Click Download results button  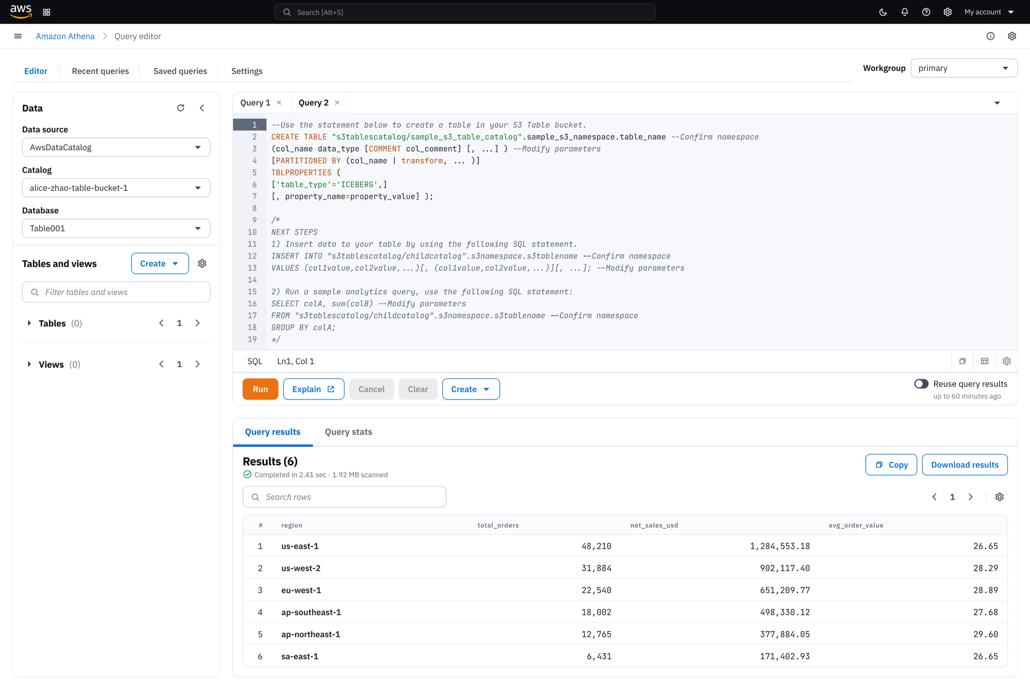[x=965, y=465]
